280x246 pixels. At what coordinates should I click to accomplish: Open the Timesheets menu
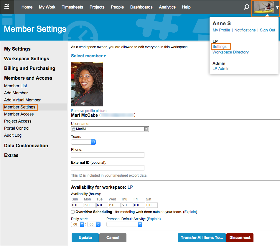tap(72, 7)
